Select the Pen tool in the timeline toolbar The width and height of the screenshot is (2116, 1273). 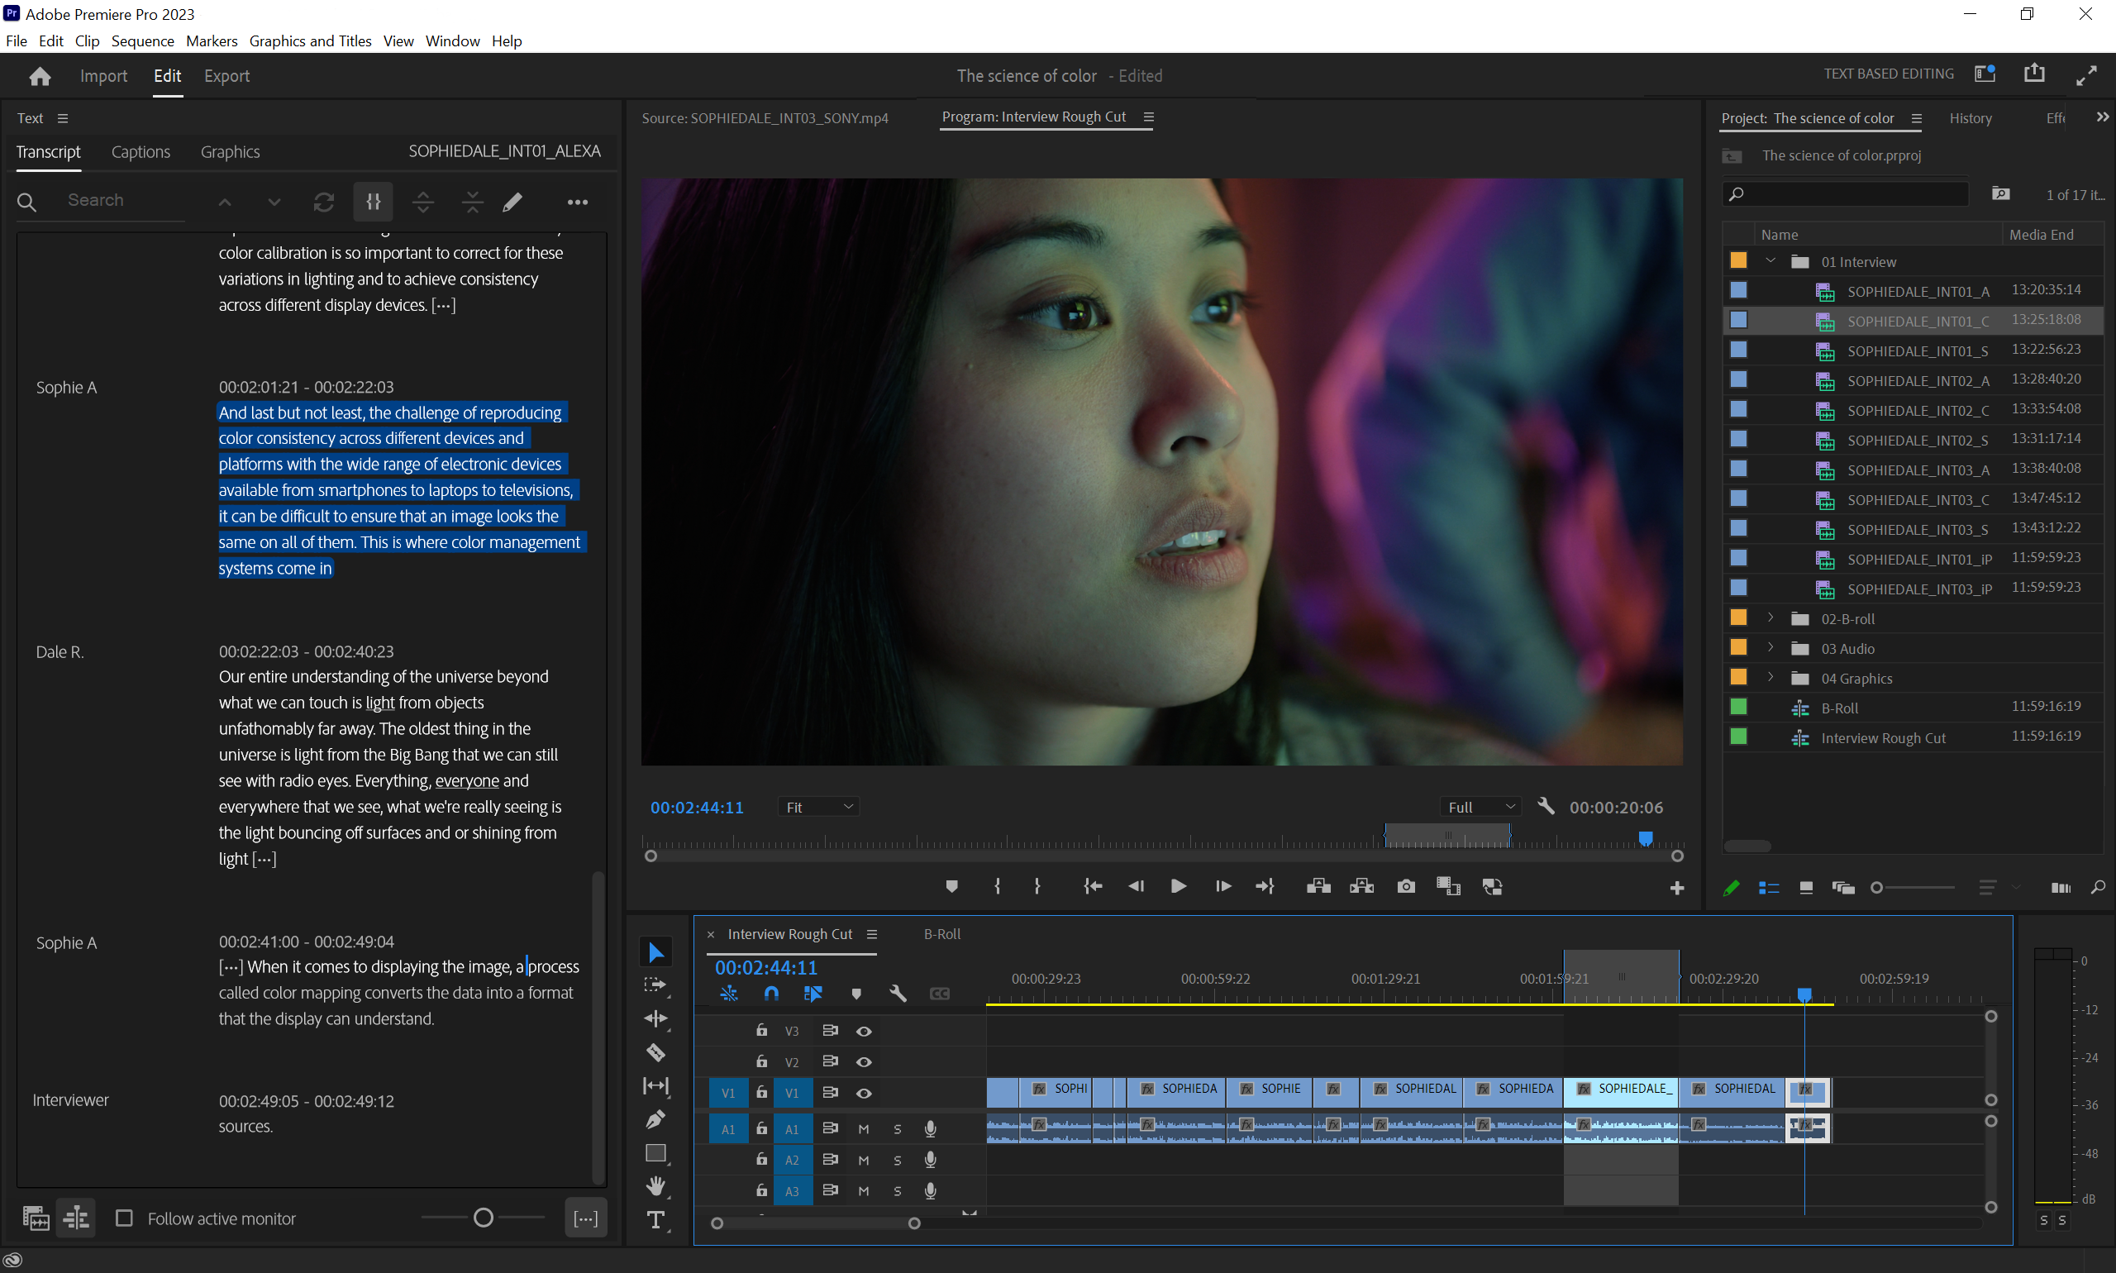[655, 1118]
